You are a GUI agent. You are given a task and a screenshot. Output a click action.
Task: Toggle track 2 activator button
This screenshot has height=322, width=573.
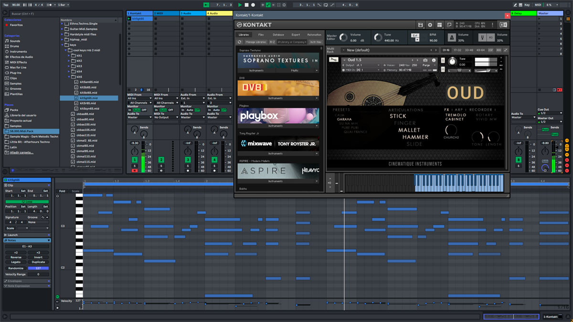click(x=161, y=160)
